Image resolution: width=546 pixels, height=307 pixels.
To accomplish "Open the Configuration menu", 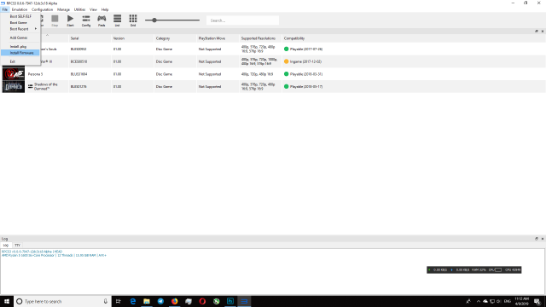I will tap(42, 9).
